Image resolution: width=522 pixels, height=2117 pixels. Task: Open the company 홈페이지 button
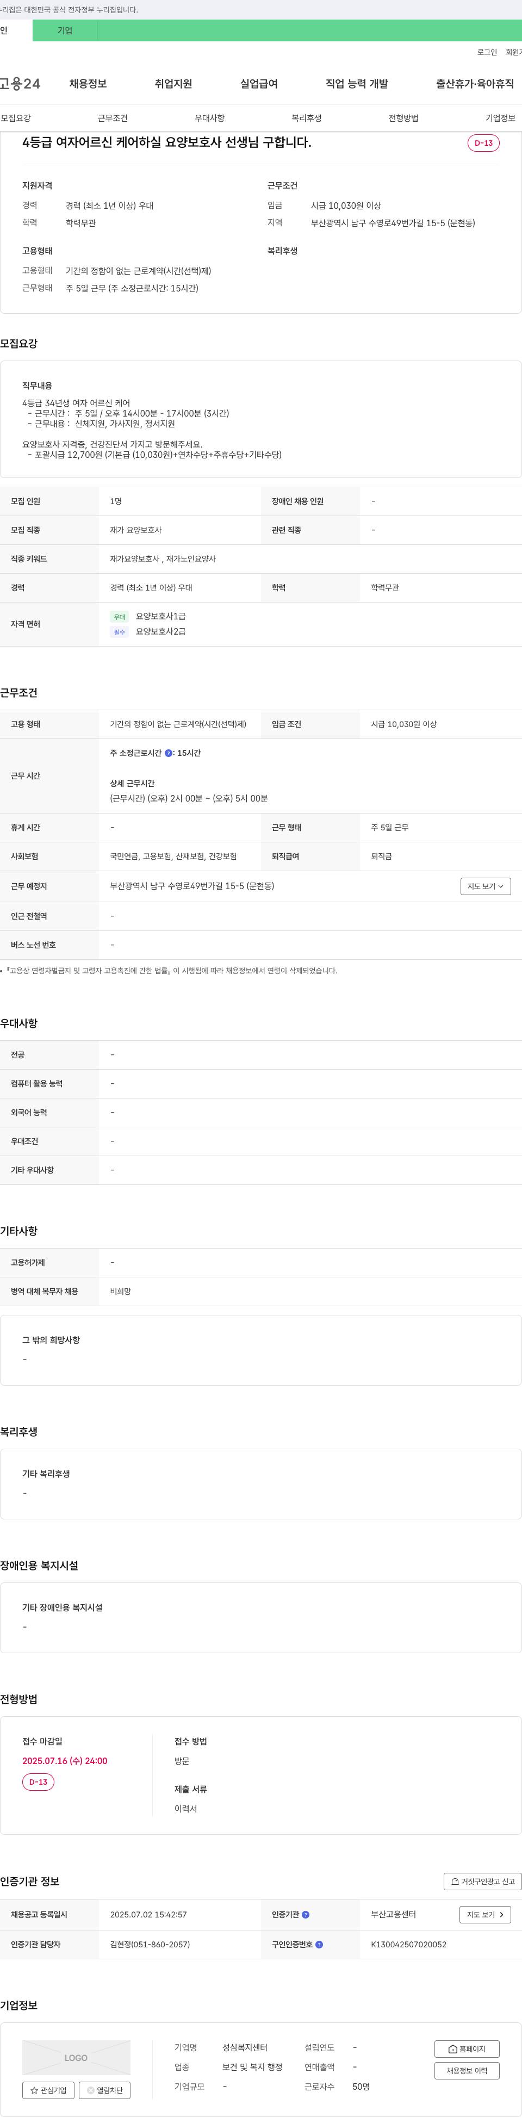[x=467, y=2049]
